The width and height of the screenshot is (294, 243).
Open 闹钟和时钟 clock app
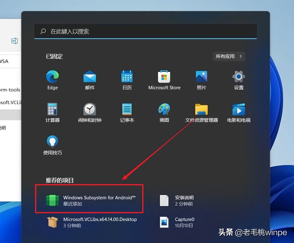(90, 113)
